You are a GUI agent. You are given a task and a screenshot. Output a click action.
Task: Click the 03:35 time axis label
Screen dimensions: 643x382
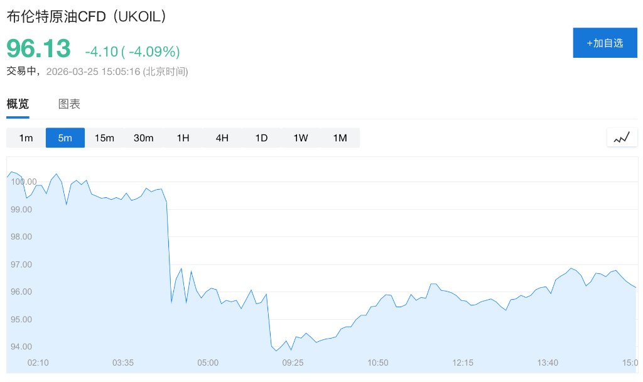pyautogui.click(x=123, y=363)
